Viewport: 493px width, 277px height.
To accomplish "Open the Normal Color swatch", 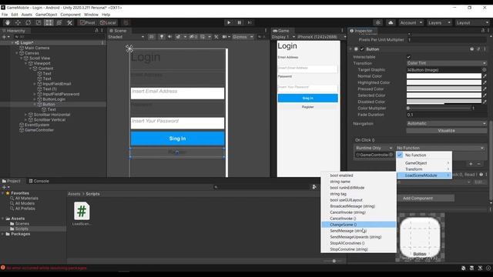I will coord(444,76).
